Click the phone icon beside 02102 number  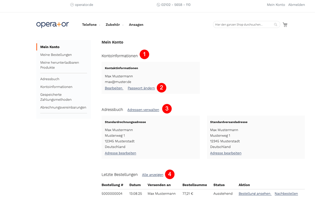click(158, 5)
